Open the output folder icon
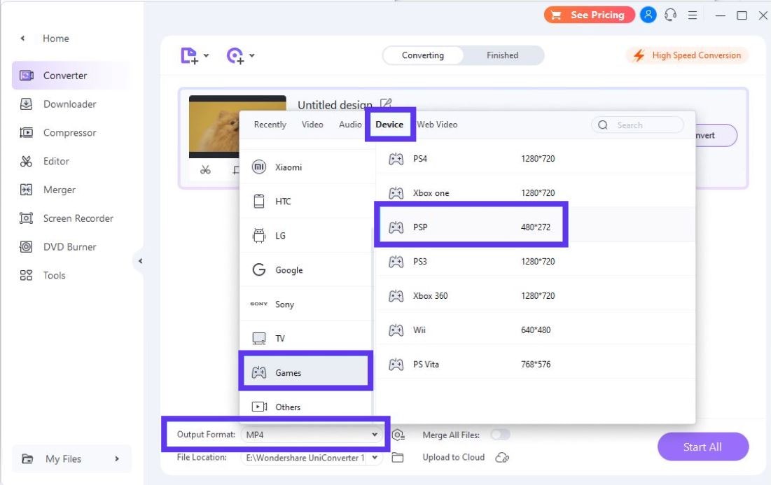Screen dimensions: 771x485 (397, 458)
